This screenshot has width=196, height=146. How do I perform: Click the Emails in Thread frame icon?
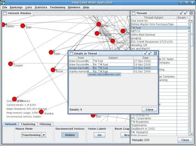click(x=71, y=54)
